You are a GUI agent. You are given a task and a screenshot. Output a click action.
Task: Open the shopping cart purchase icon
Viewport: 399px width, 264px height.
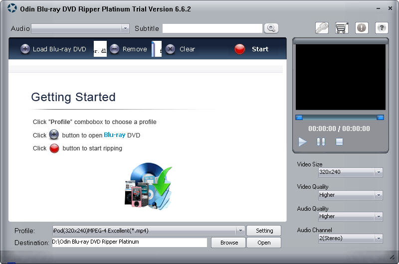(x=342, y=28)
